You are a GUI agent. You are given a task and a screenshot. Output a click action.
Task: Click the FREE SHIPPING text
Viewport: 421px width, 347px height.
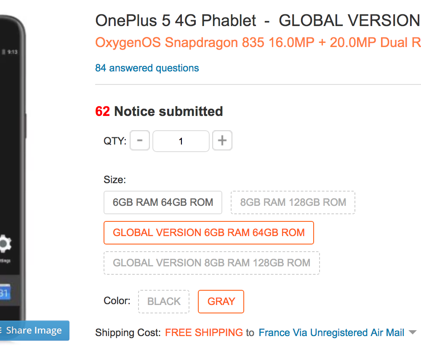204,333
